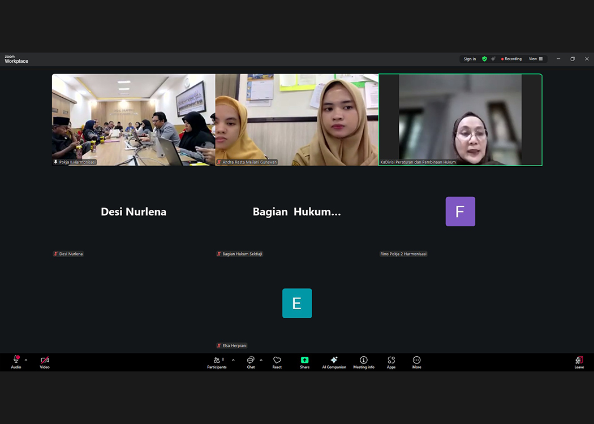Open AI Companion
The height and width of the screenshot is (424, 594).
coord(334,362)
